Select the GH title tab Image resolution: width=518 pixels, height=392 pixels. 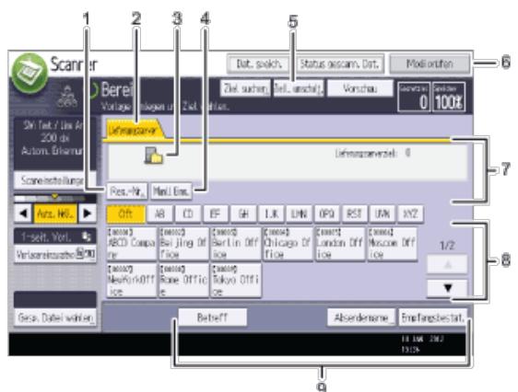[x=243, y=213]
